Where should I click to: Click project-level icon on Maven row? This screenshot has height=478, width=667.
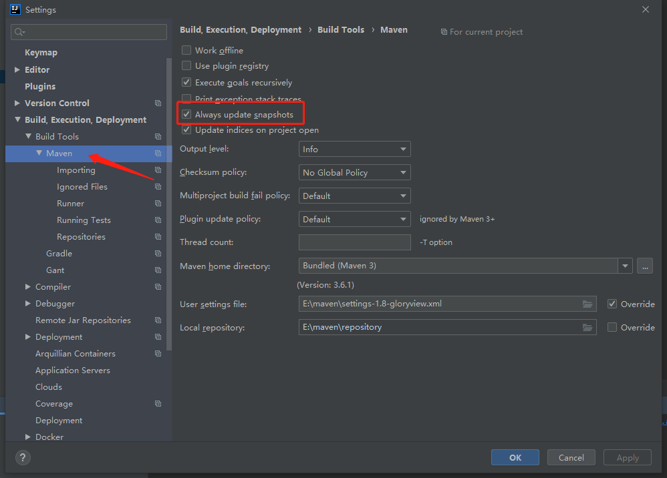[x=158, y=154]
